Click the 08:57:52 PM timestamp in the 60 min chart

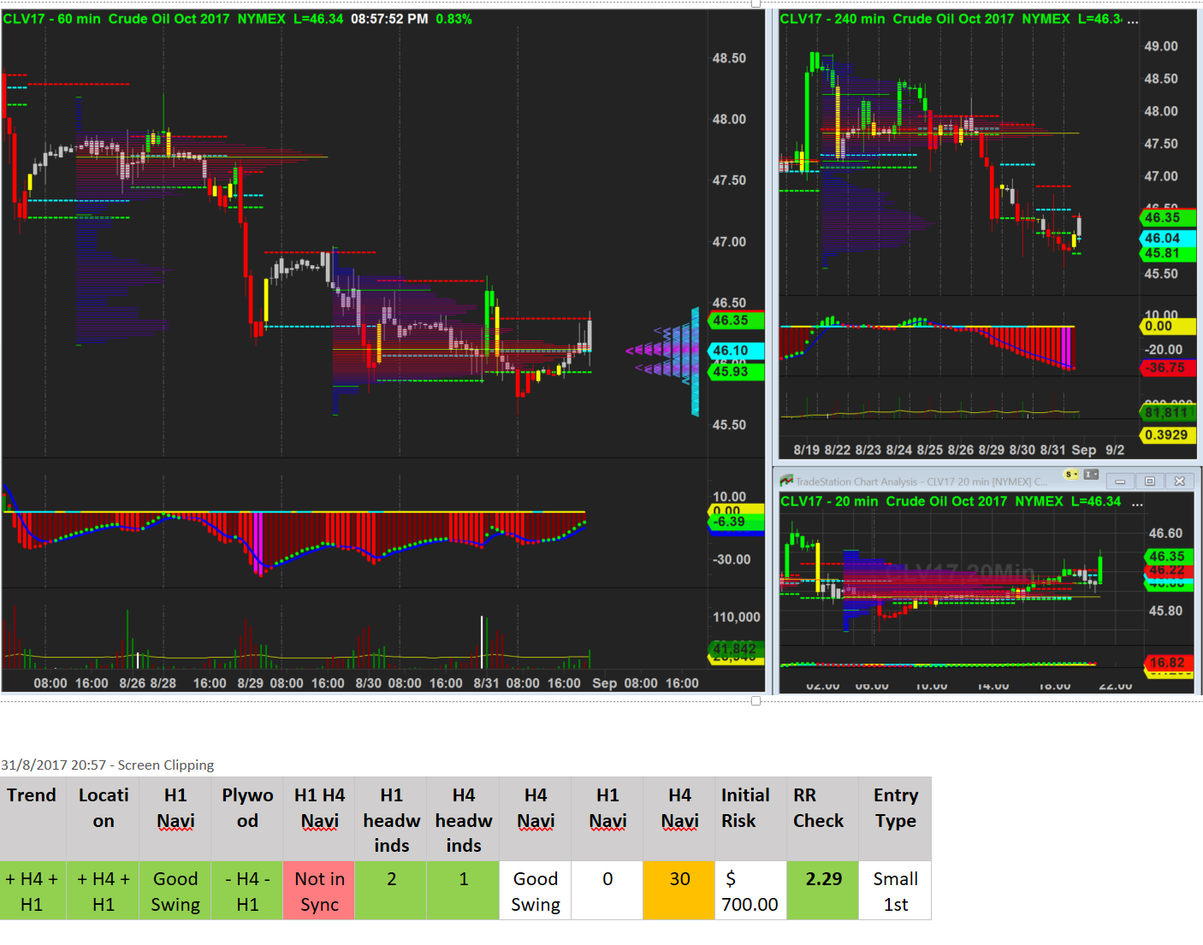tap(389, 19)
